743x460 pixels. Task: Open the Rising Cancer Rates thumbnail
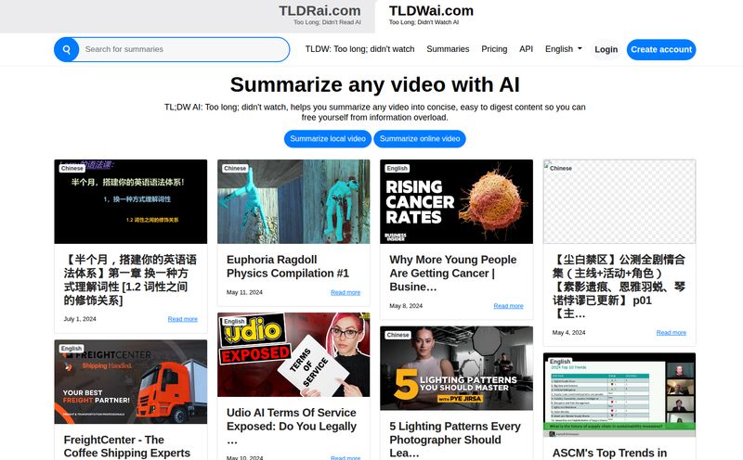[456, 201]
